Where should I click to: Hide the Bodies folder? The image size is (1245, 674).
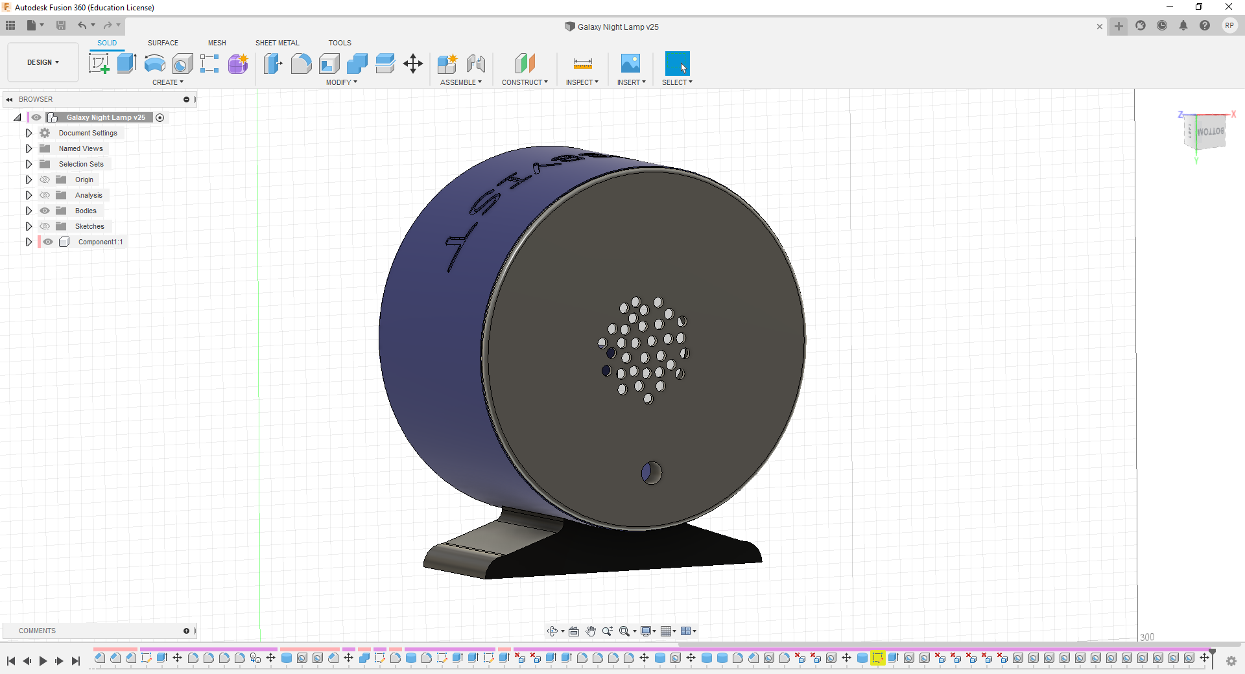[x=45, y=211]
